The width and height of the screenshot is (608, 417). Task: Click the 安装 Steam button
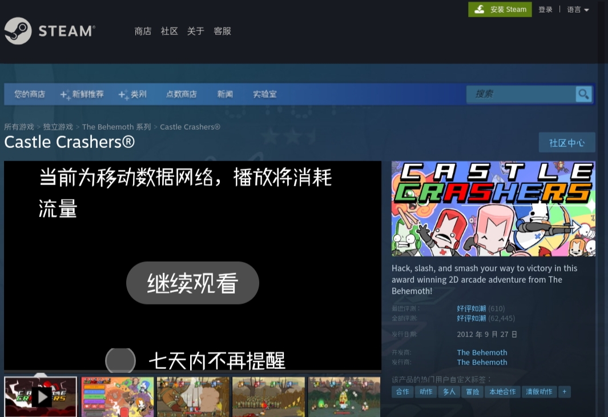point(500,9)
